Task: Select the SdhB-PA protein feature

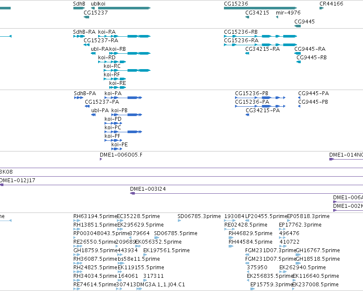Action: tap(79, 98)
